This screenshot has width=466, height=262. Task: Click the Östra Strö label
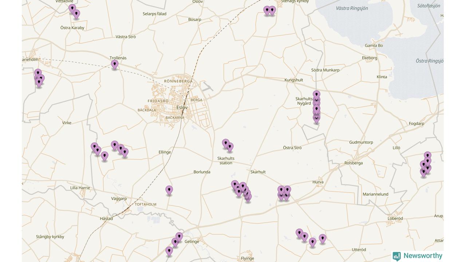[292, 148]
